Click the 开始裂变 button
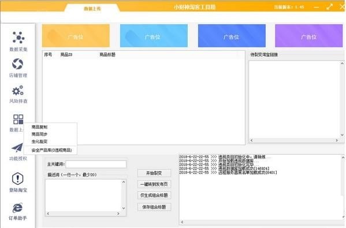 point(154,173)
